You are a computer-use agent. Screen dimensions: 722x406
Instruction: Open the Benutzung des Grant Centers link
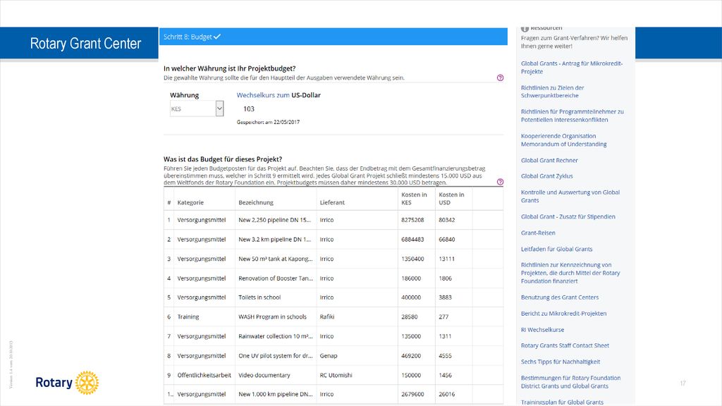(559, 297)
